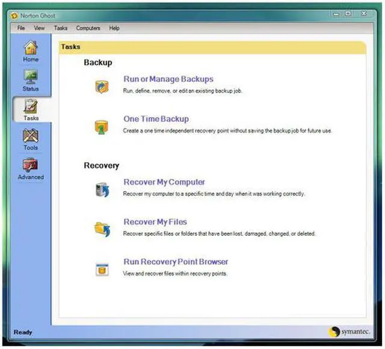Click the Run or Manage Backups link

168,79
